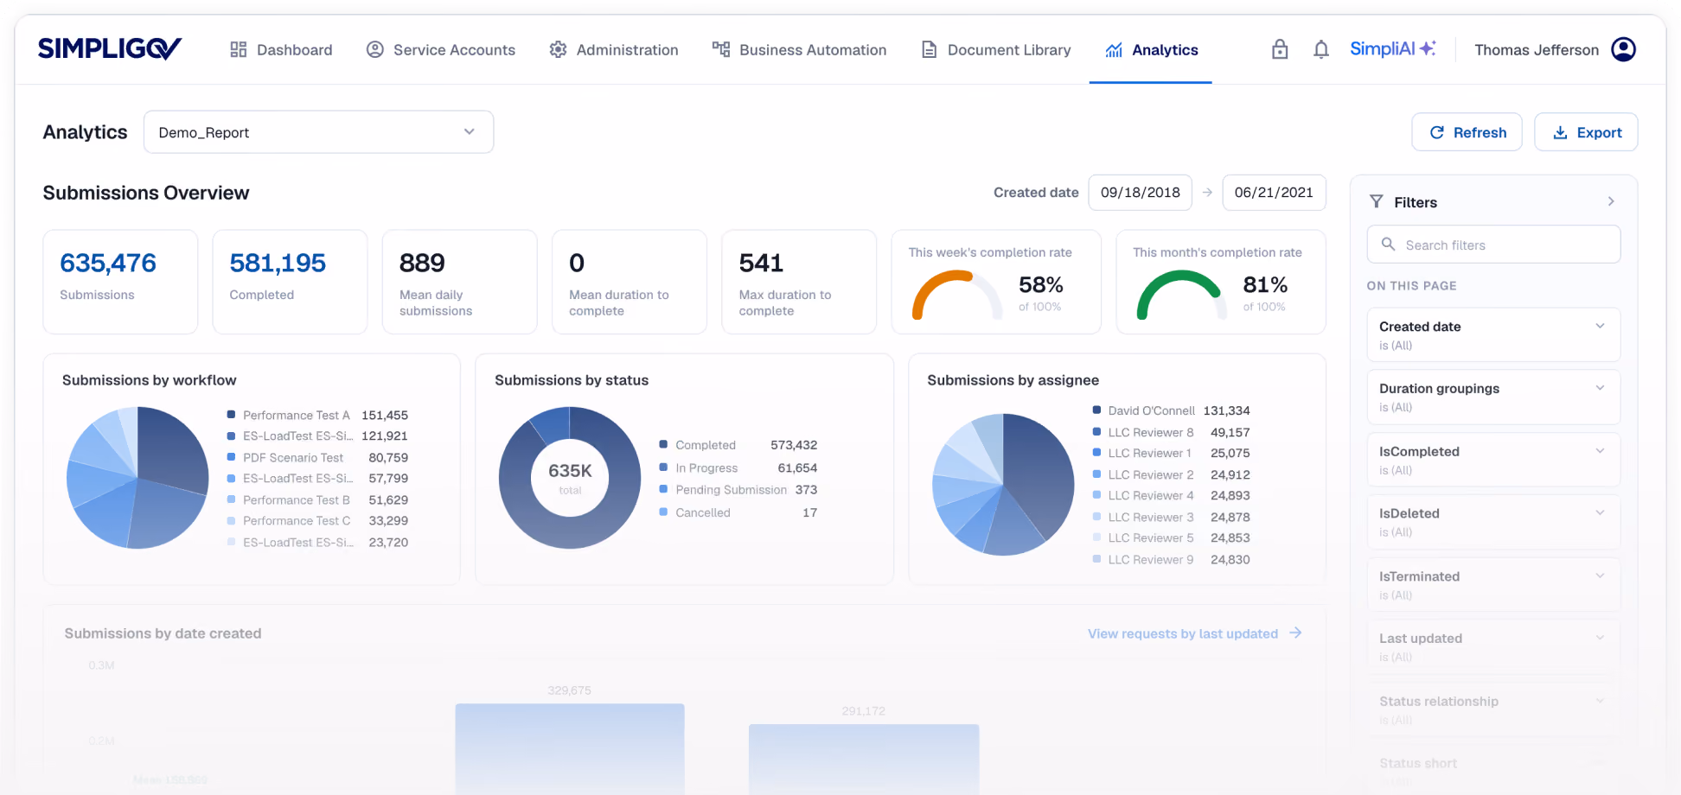Click the Filters funnel icon

(1377, 201)
